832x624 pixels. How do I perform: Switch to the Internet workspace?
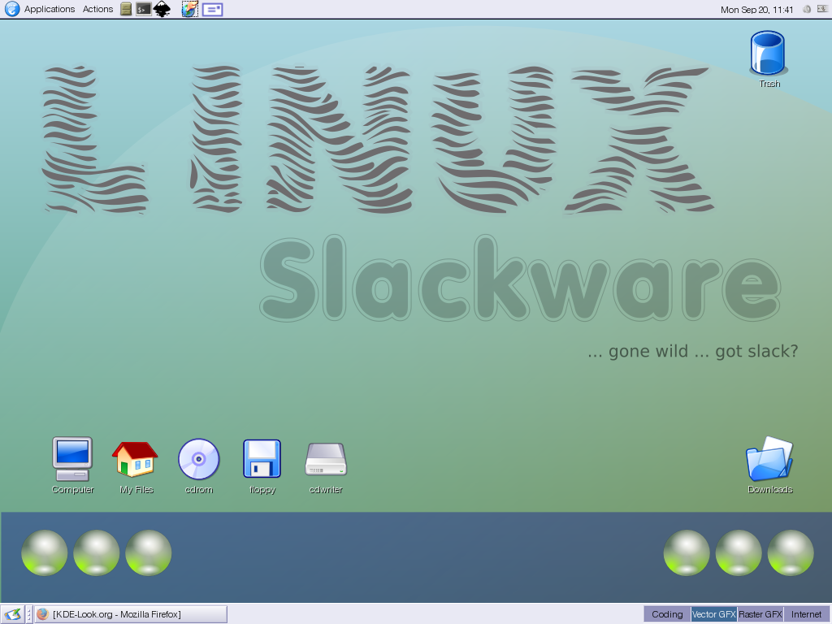(x=806, y=614)
